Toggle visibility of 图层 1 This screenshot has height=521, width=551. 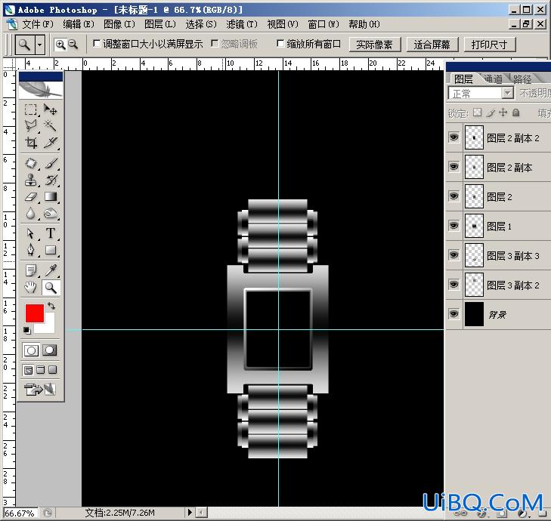454,226
